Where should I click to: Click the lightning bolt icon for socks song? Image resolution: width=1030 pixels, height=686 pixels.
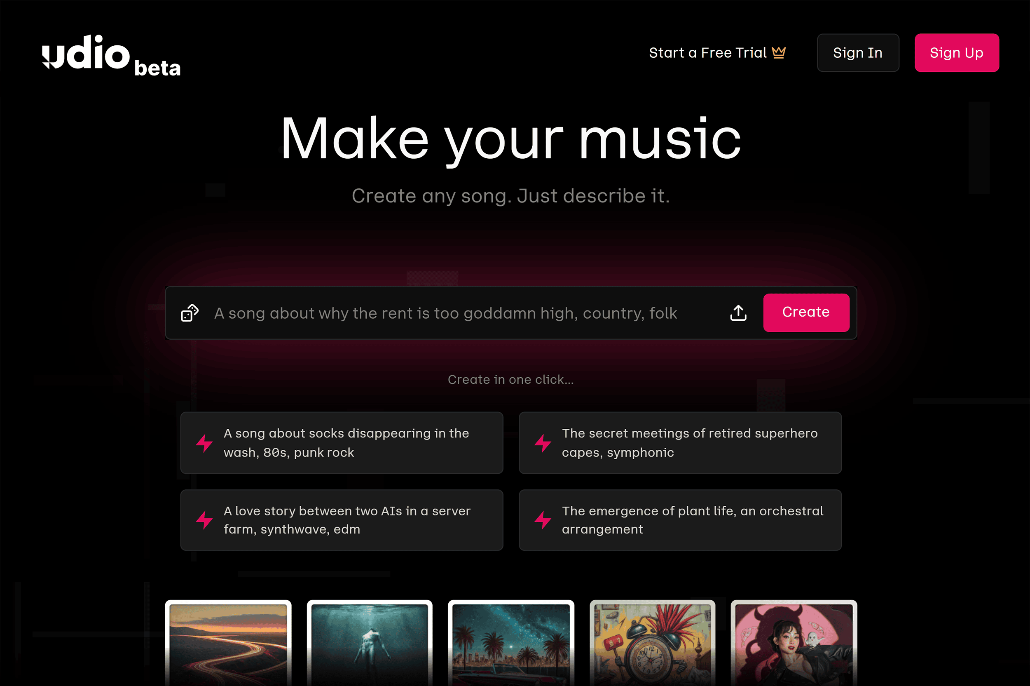(206, 442)
